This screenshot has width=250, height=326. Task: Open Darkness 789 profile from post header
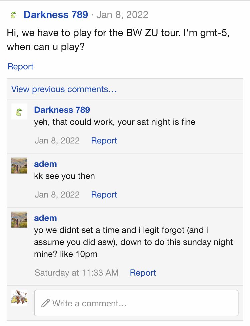point(56,15)
